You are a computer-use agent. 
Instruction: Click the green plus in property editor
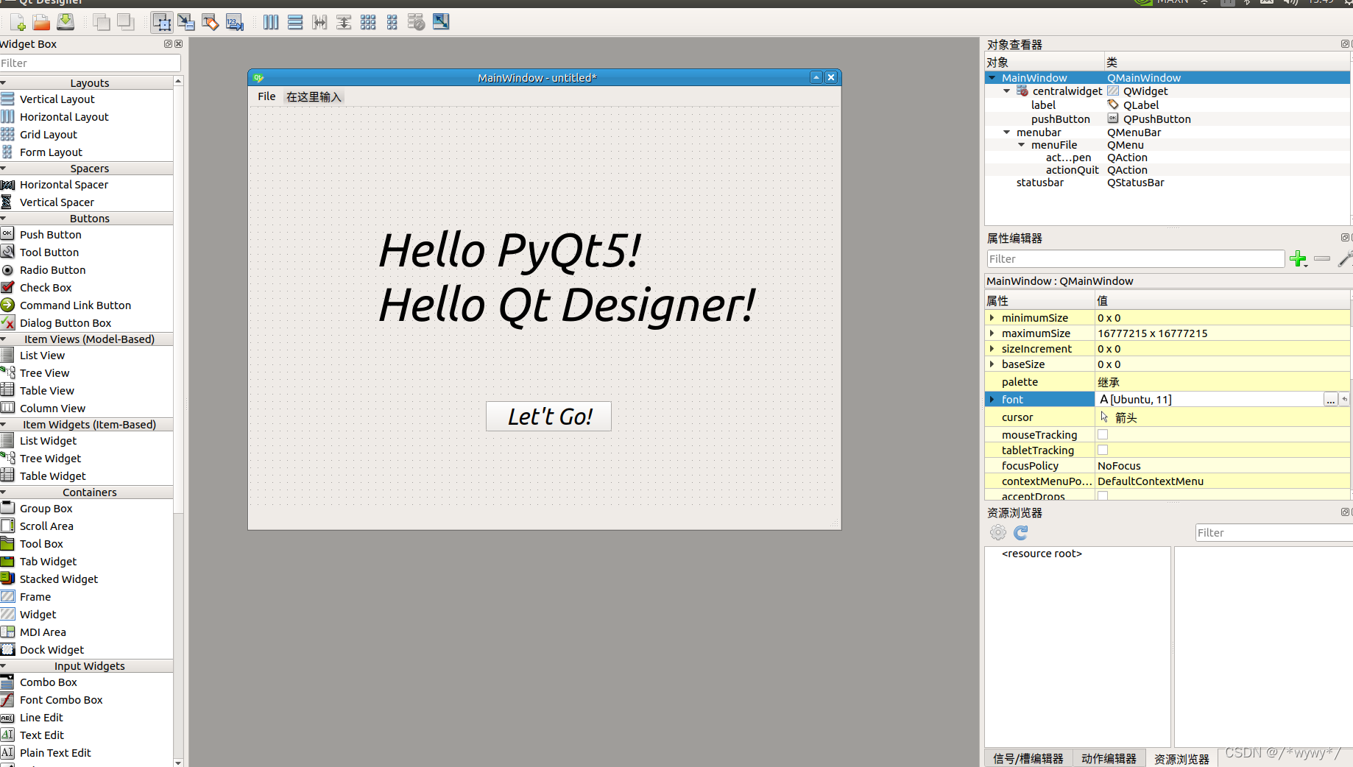(x=1299, y=259)
